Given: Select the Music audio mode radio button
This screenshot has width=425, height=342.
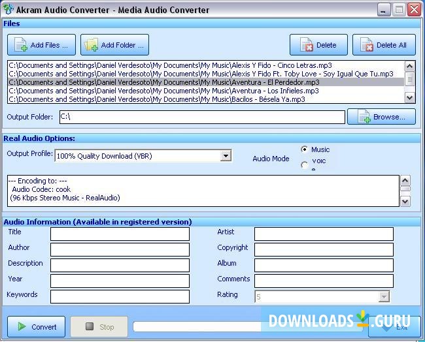Looking at the screenshot, I should click(x=305, y=149).
